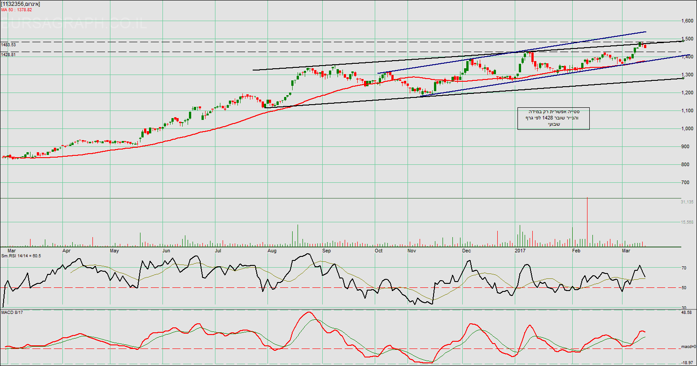
Task: Click the Aug month label on the time axis
Action: [x=272, y=251]
